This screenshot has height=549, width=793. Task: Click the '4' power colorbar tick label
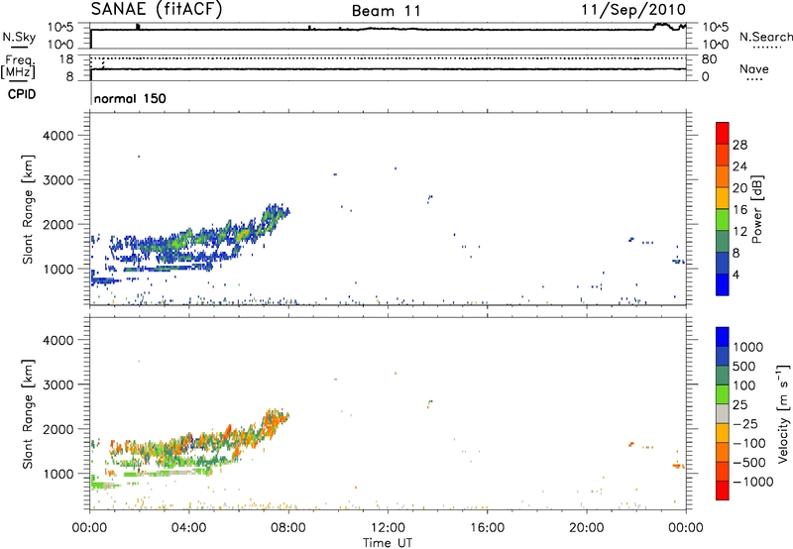[736, 275]
